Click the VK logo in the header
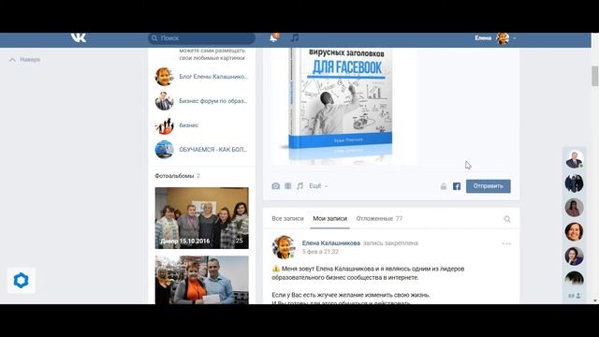 pos(79,37)
